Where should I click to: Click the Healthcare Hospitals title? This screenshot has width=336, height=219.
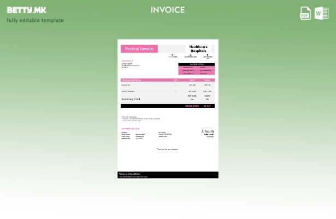tap(198, 49)
